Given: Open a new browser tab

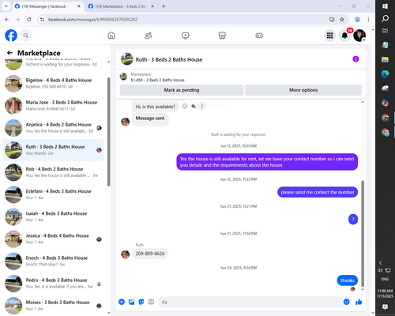Looking at the screenshot, I should [x=164, y=6].
